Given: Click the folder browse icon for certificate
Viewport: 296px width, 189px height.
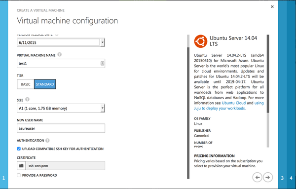Looking at the screenshot, I should (21, 166).
